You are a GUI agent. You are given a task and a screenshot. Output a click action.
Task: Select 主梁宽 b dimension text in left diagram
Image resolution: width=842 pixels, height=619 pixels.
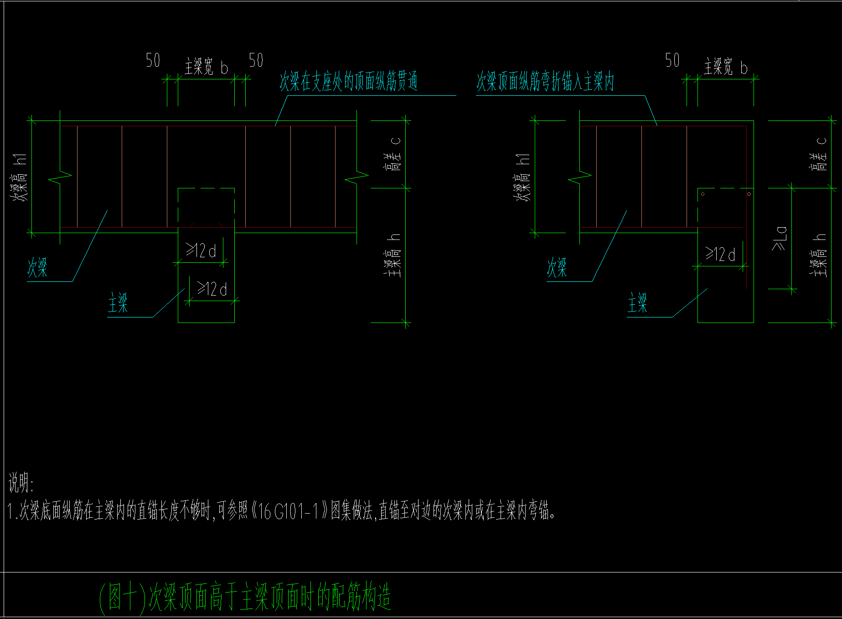206,67
